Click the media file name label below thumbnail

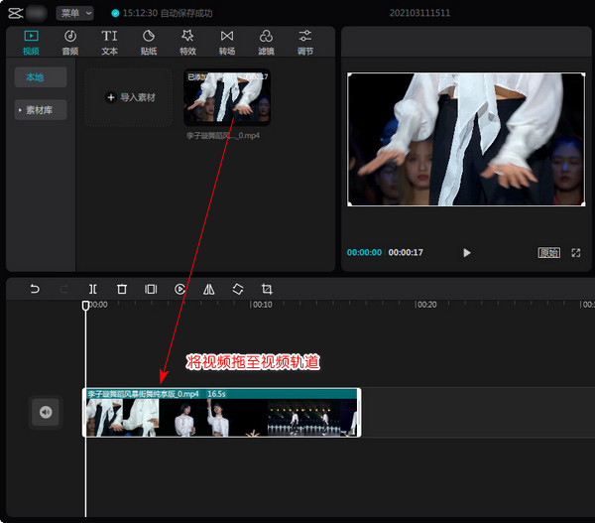pyautogui.click(x=223, y=136)
